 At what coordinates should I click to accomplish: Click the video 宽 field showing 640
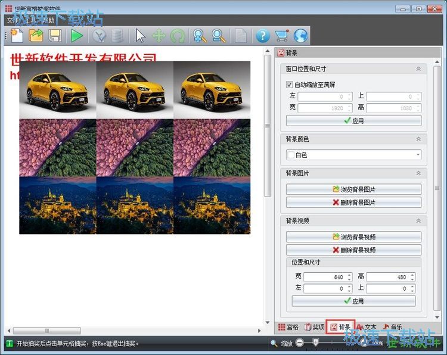click(328, 277)
